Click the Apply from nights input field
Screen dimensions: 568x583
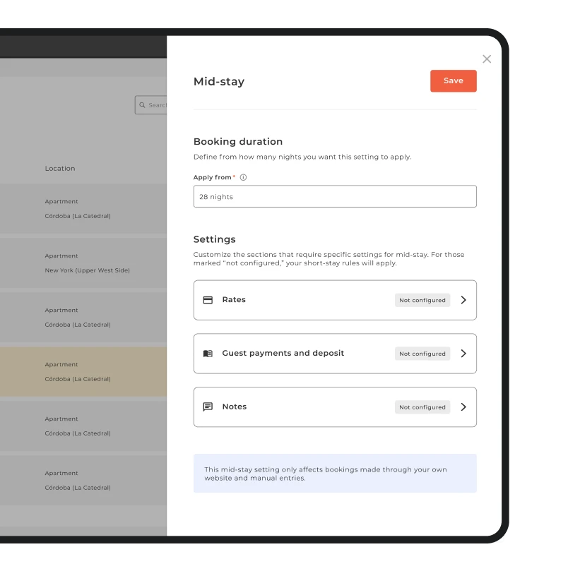(x=335, y=196)
